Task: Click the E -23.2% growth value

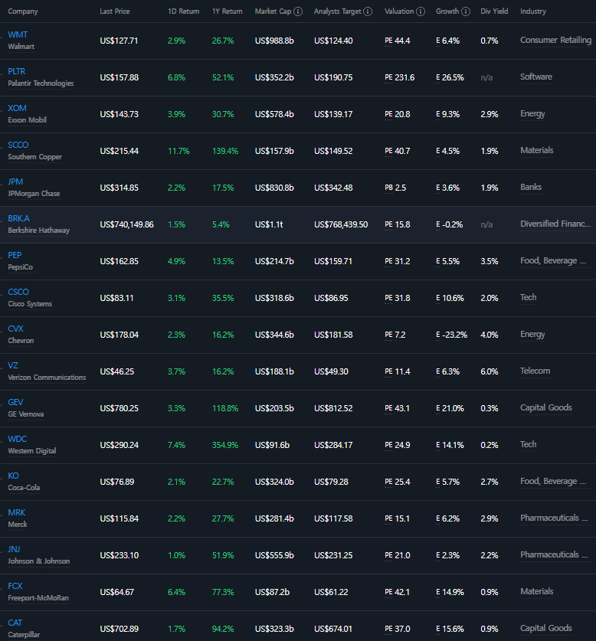Action: 452,335
